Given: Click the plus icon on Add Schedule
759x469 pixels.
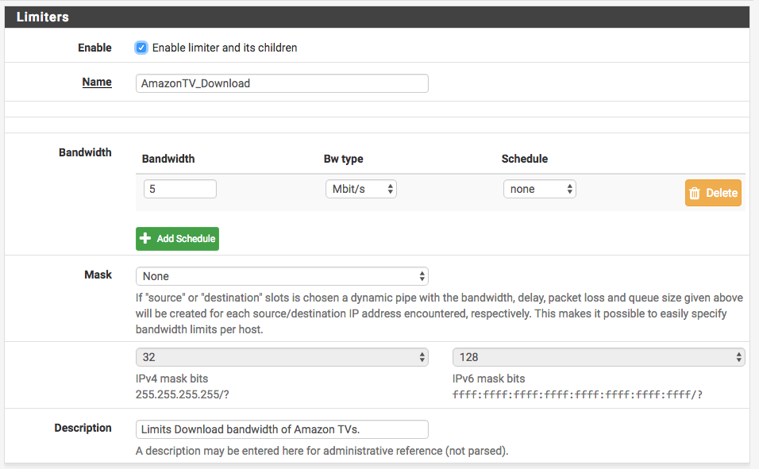Looking at the screenshot, I should [x=145, y=239].
